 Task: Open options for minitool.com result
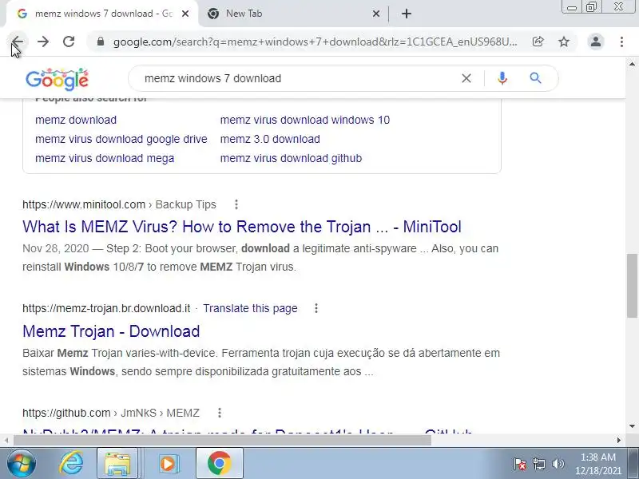pos(236,204)
